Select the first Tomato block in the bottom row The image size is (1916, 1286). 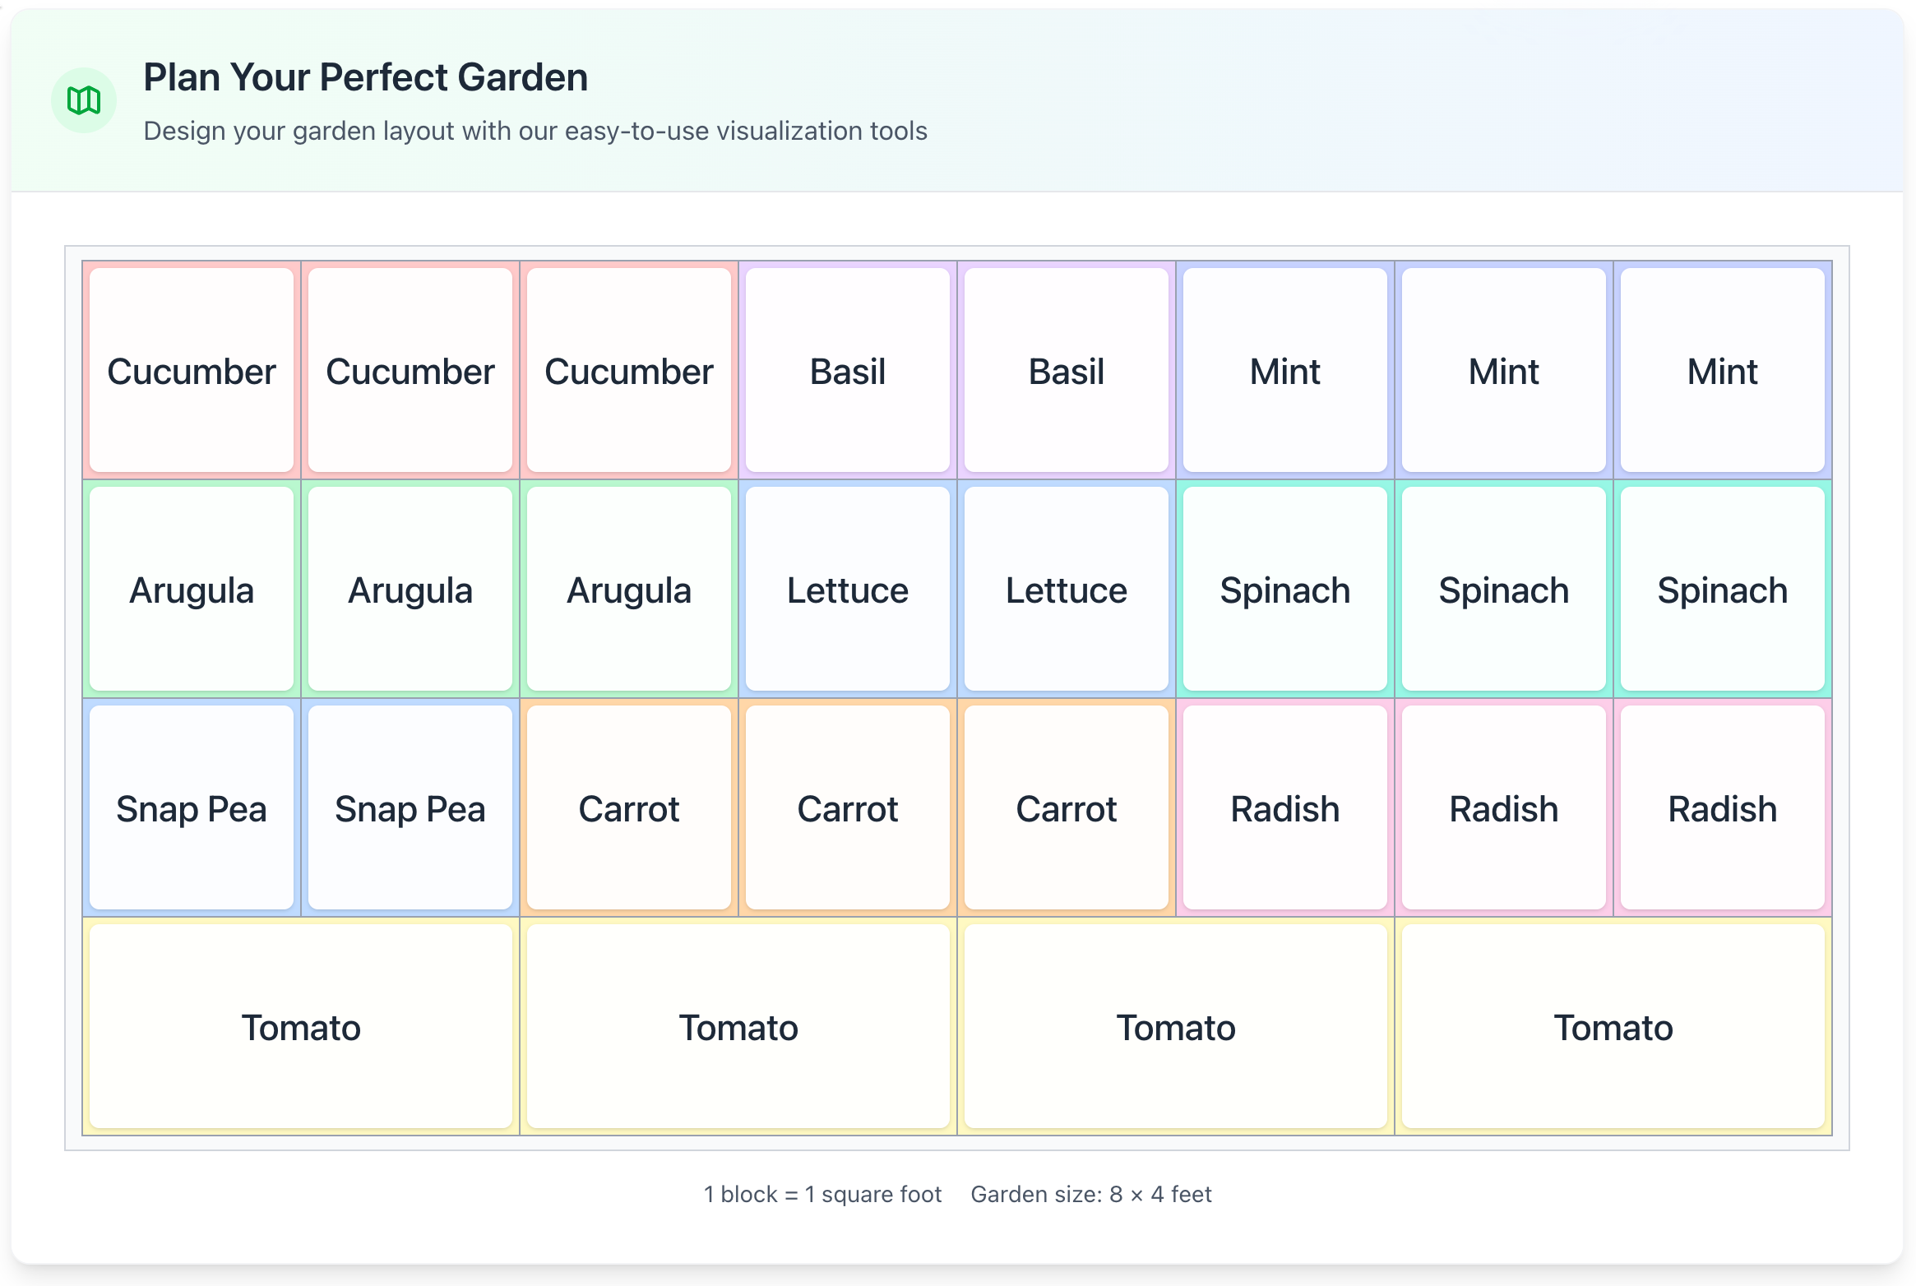300,1027
